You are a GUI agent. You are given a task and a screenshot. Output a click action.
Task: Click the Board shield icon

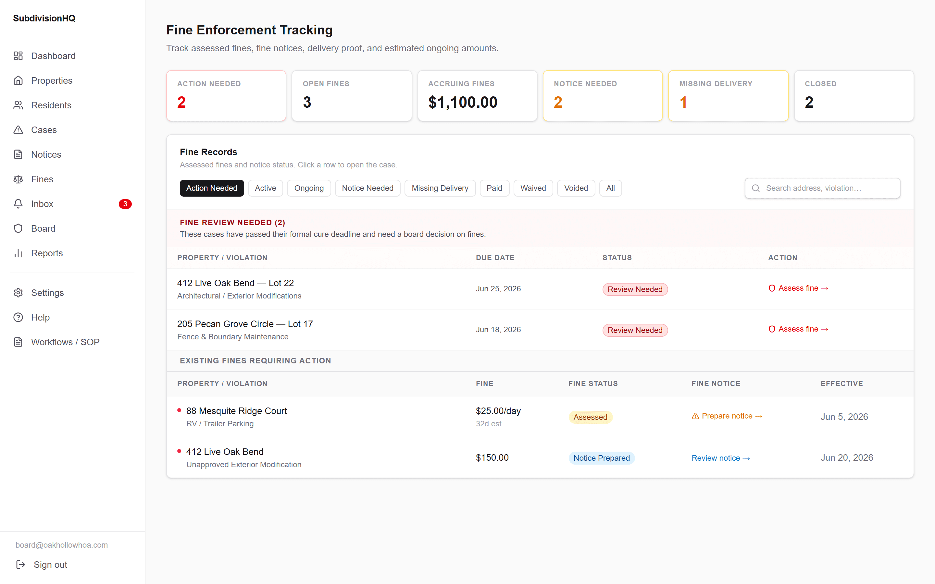coord(18,229)
